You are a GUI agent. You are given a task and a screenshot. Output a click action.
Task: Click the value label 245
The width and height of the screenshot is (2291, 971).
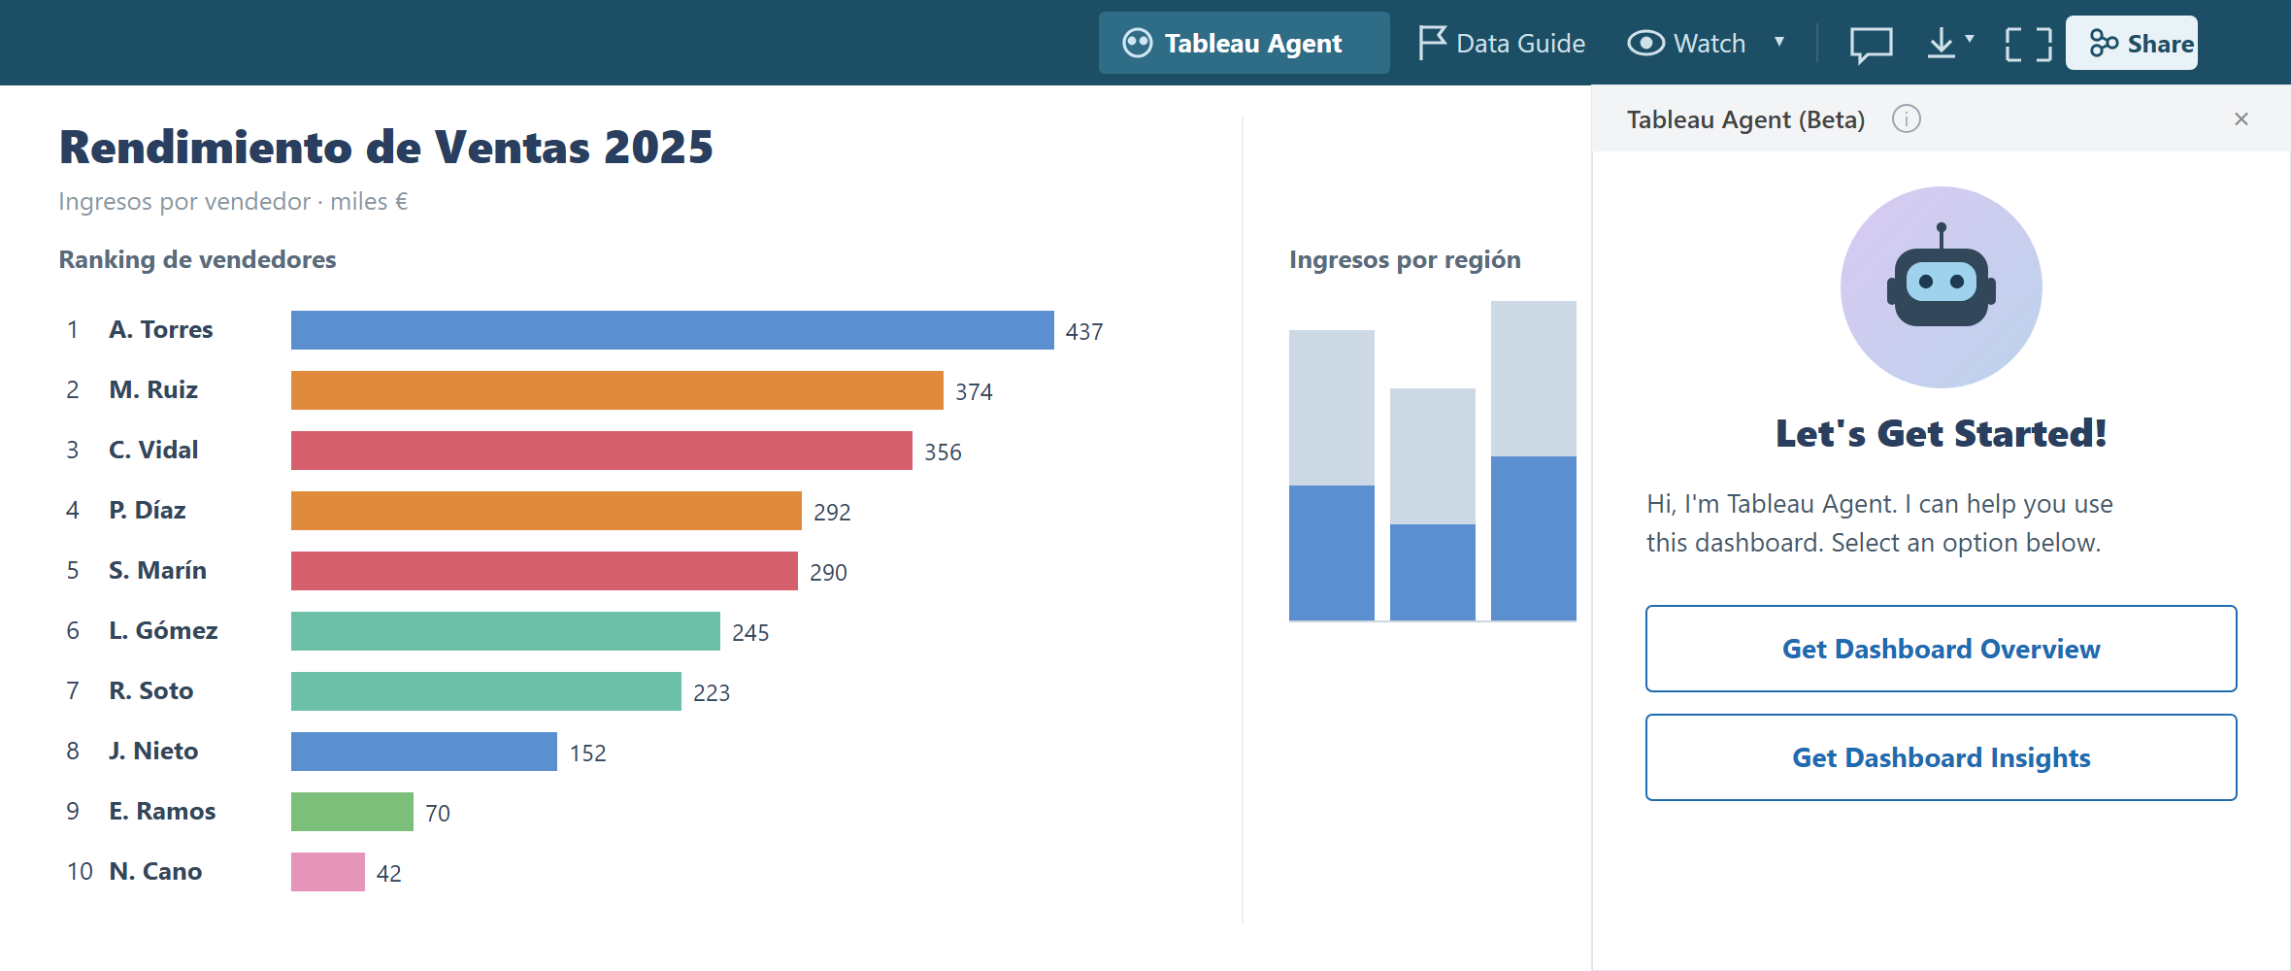(750, 633)
